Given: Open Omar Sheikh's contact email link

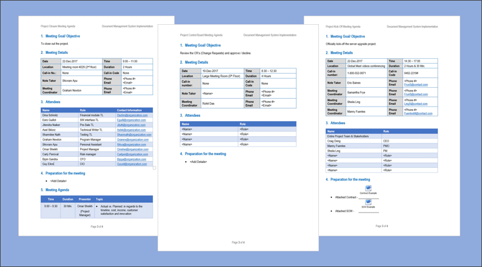Looking at the screenshot, I should pos(132,149).
